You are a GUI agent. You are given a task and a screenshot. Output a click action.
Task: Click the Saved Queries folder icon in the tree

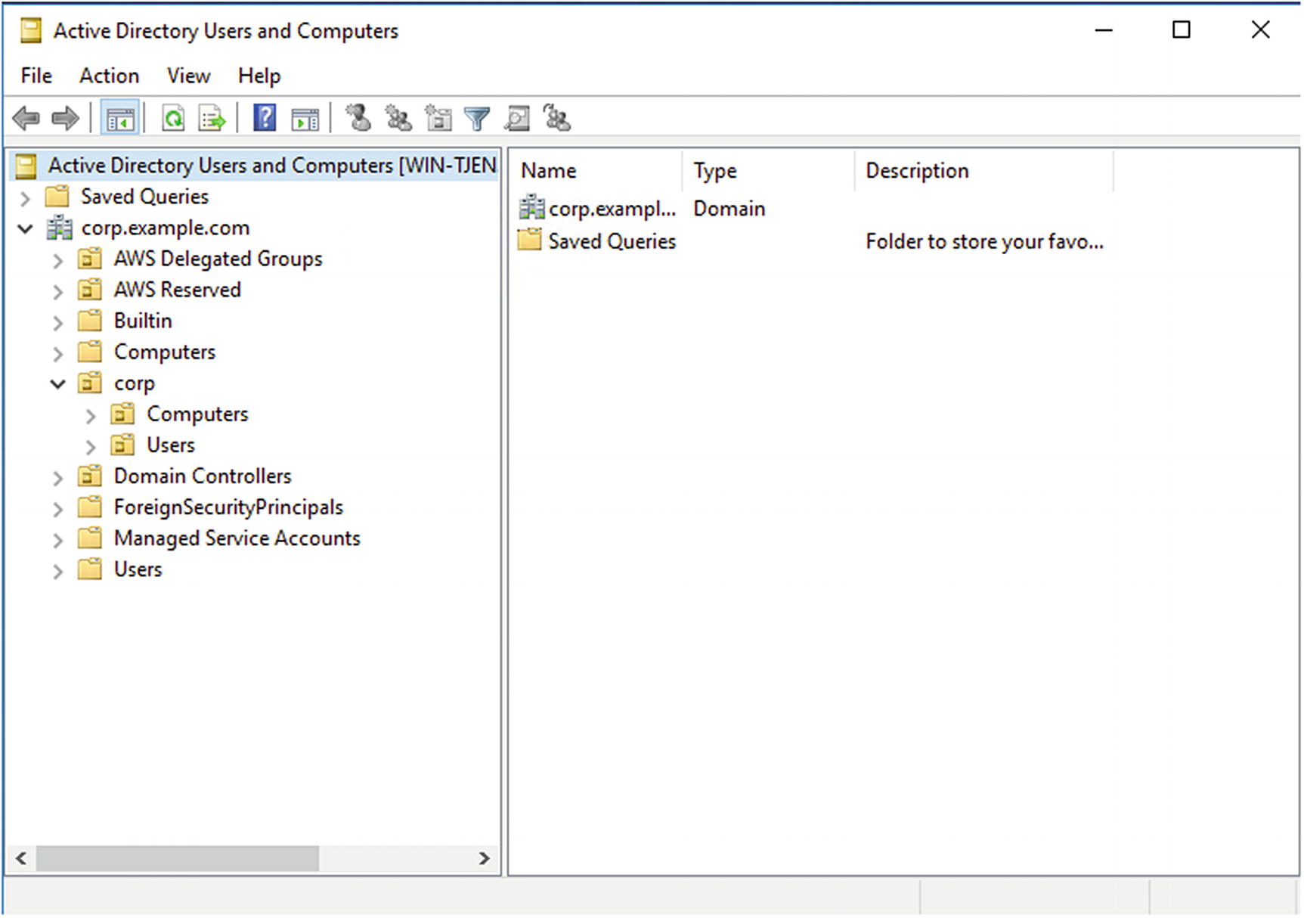coord(57,197)
